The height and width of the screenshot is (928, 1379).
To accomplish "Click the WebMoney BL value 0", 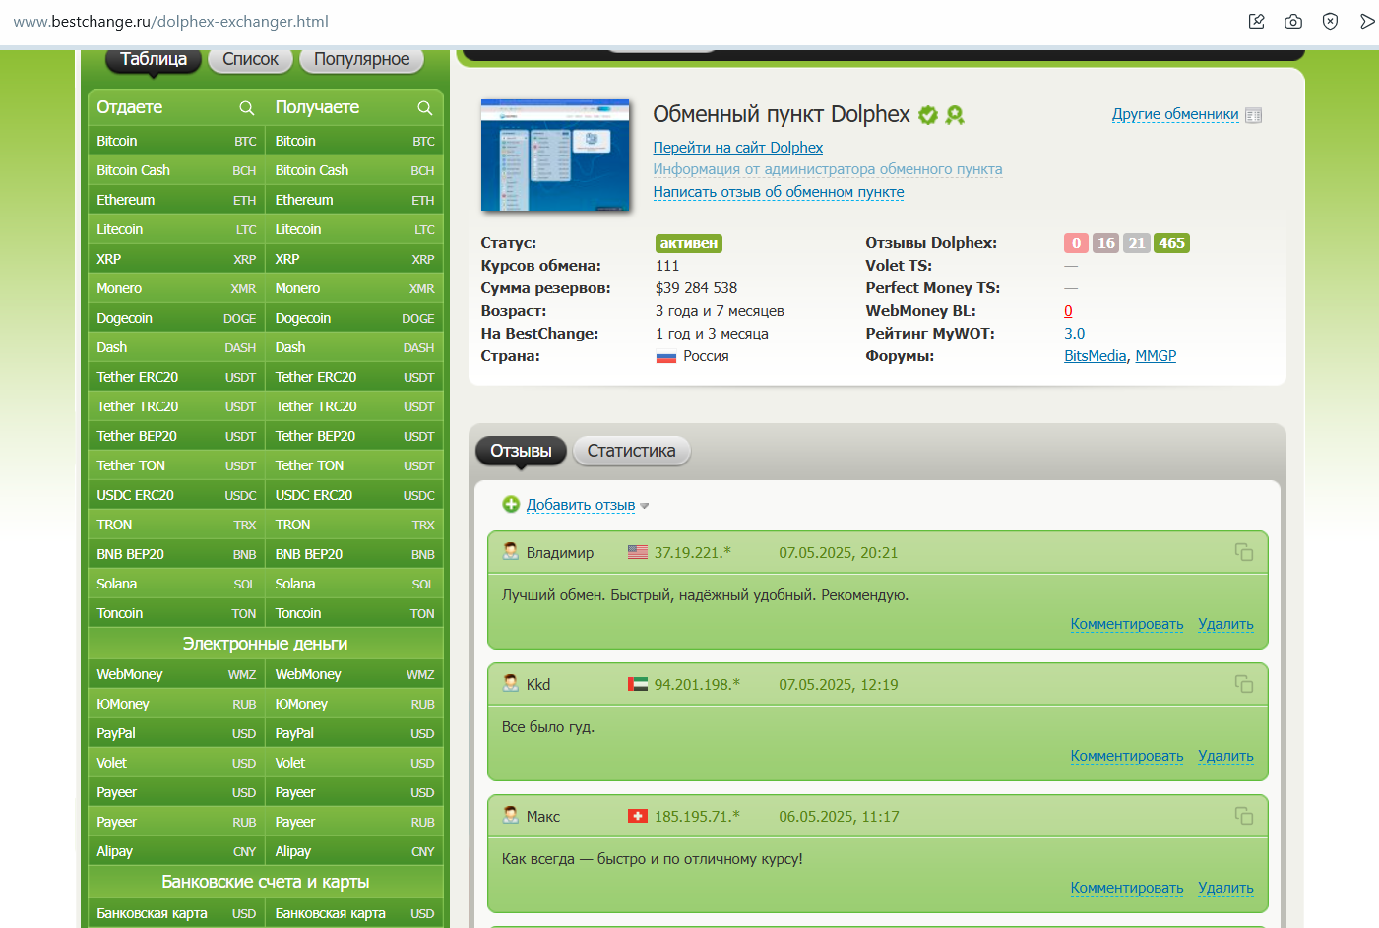I will pos(1068,311).
